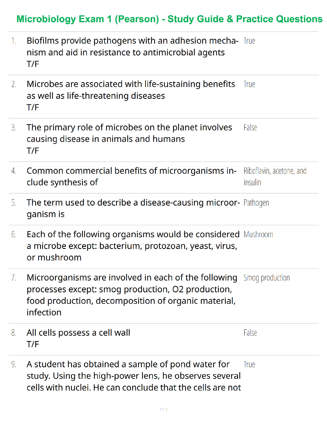Viewport: 327px width, 424px height.
Task: Click the 'Mushroom' answer
Action: point(258,235)
